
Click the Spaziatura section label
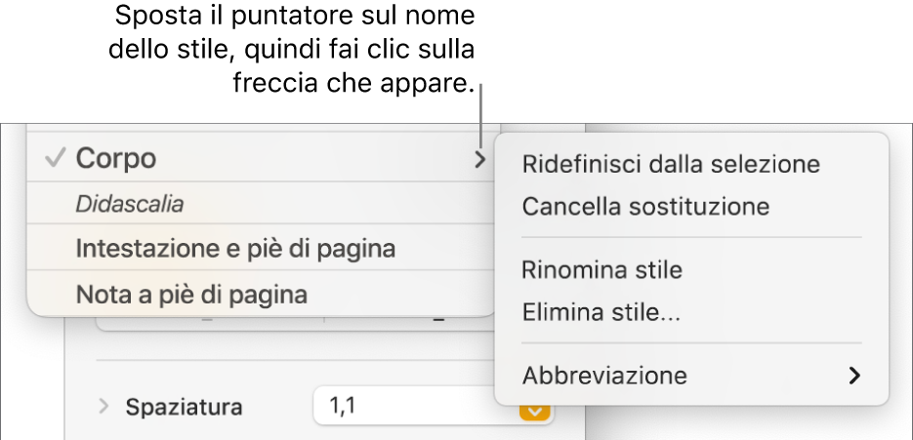point(184,407)
